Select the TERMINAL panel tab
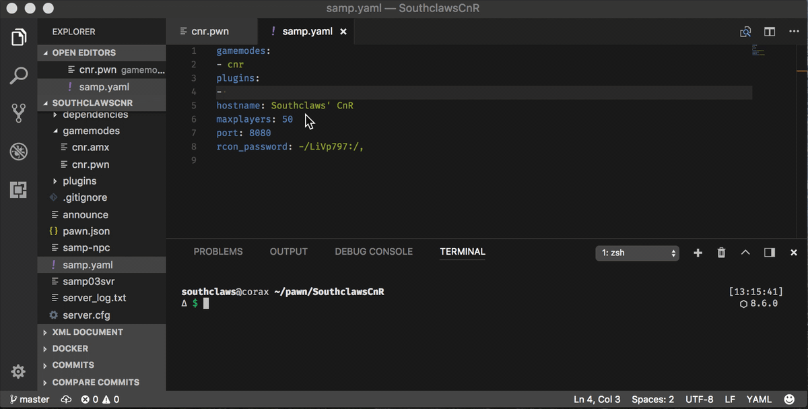The height and width of the screenshot is (409, 808). (463, 251)
